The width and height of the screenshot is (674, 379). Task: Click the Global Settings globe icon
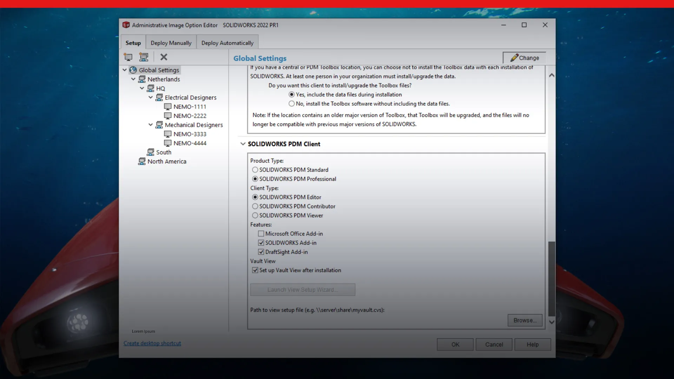pyautogui.click(x=133, y=70)
